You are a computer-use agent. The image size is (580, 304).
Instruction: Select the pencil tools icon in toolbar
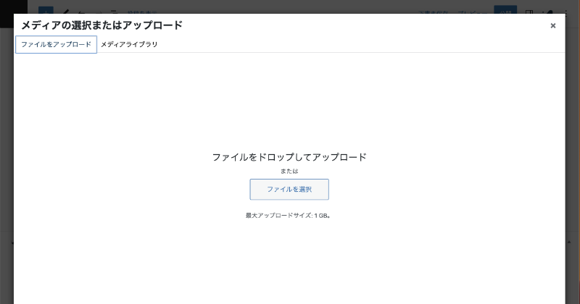click(66, 11)
